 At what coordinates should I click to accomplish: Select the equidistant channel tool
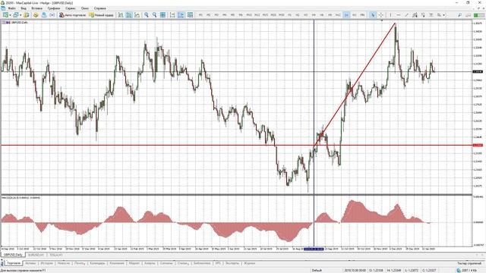(x=415, y=15)
